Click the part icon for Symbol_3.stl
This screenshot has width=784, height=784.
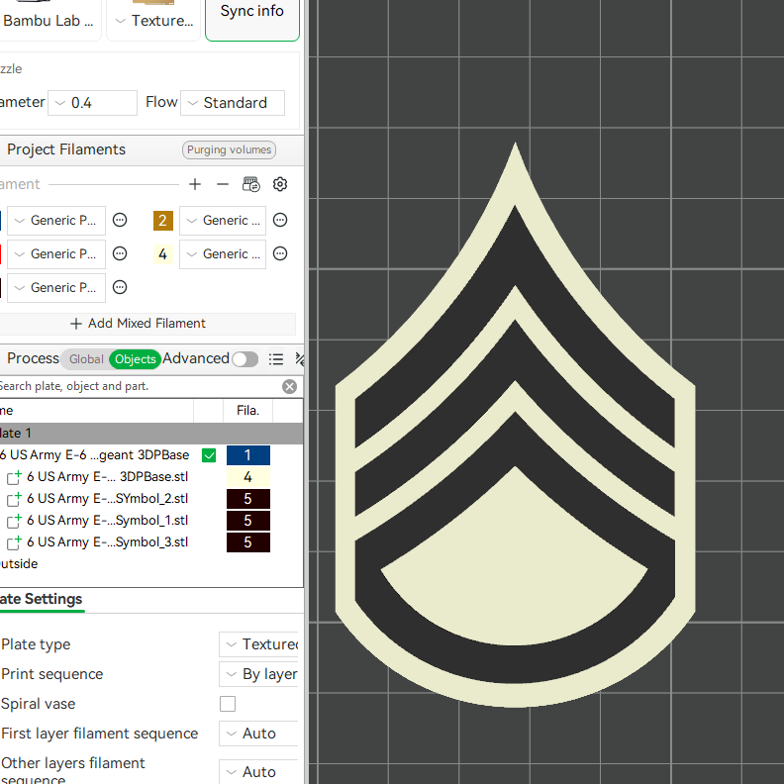tap(14, 542)
